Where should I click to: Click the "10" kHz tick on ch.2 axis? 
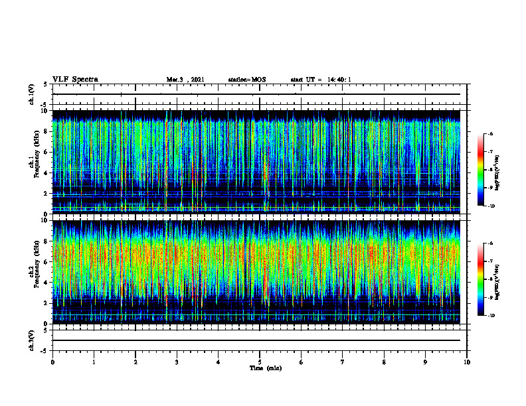click(44, 220)
